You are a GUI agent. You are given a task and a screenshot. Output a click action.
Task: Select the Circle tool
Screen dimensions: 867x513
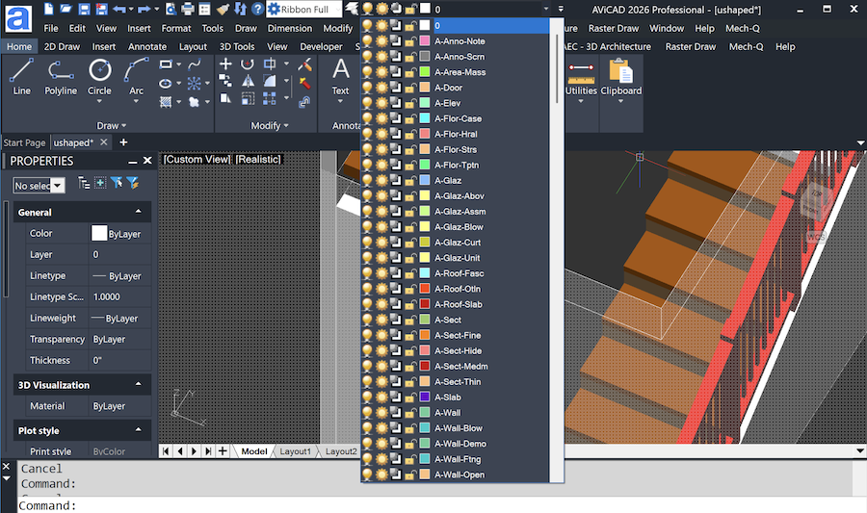[99, 77]
